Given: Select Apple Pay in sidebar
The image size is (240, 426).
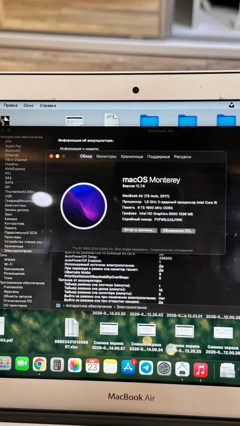Looking at the screenshot, I should (13, 146).
